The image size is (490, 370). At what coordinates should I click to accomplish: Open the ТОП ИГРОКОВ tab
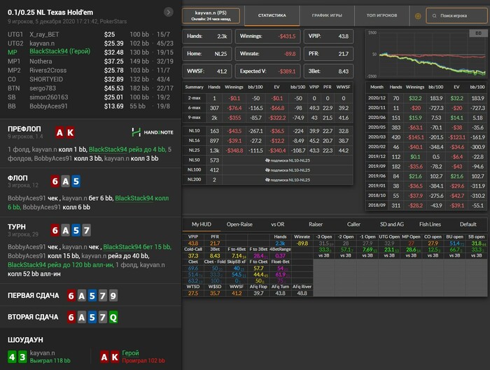[382, 15]
